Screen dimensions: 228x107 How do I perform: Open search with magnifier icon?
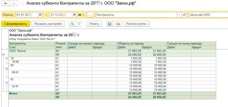pos(72,24)
